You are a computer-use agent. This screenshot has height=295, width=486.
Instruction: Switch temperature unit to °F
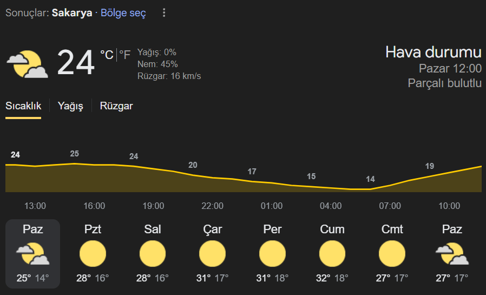125,55
